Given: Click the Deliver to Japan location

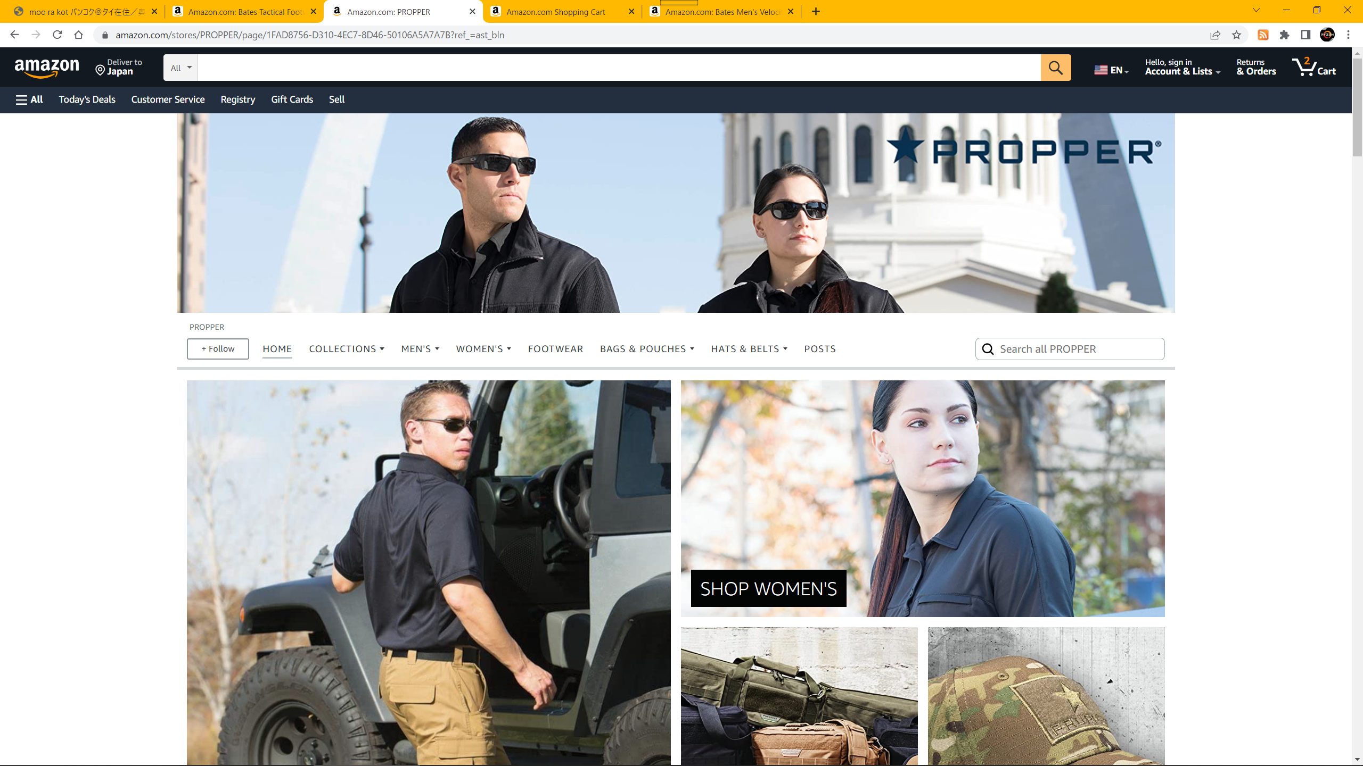Looking at the screenshot, I should [119, 68].
